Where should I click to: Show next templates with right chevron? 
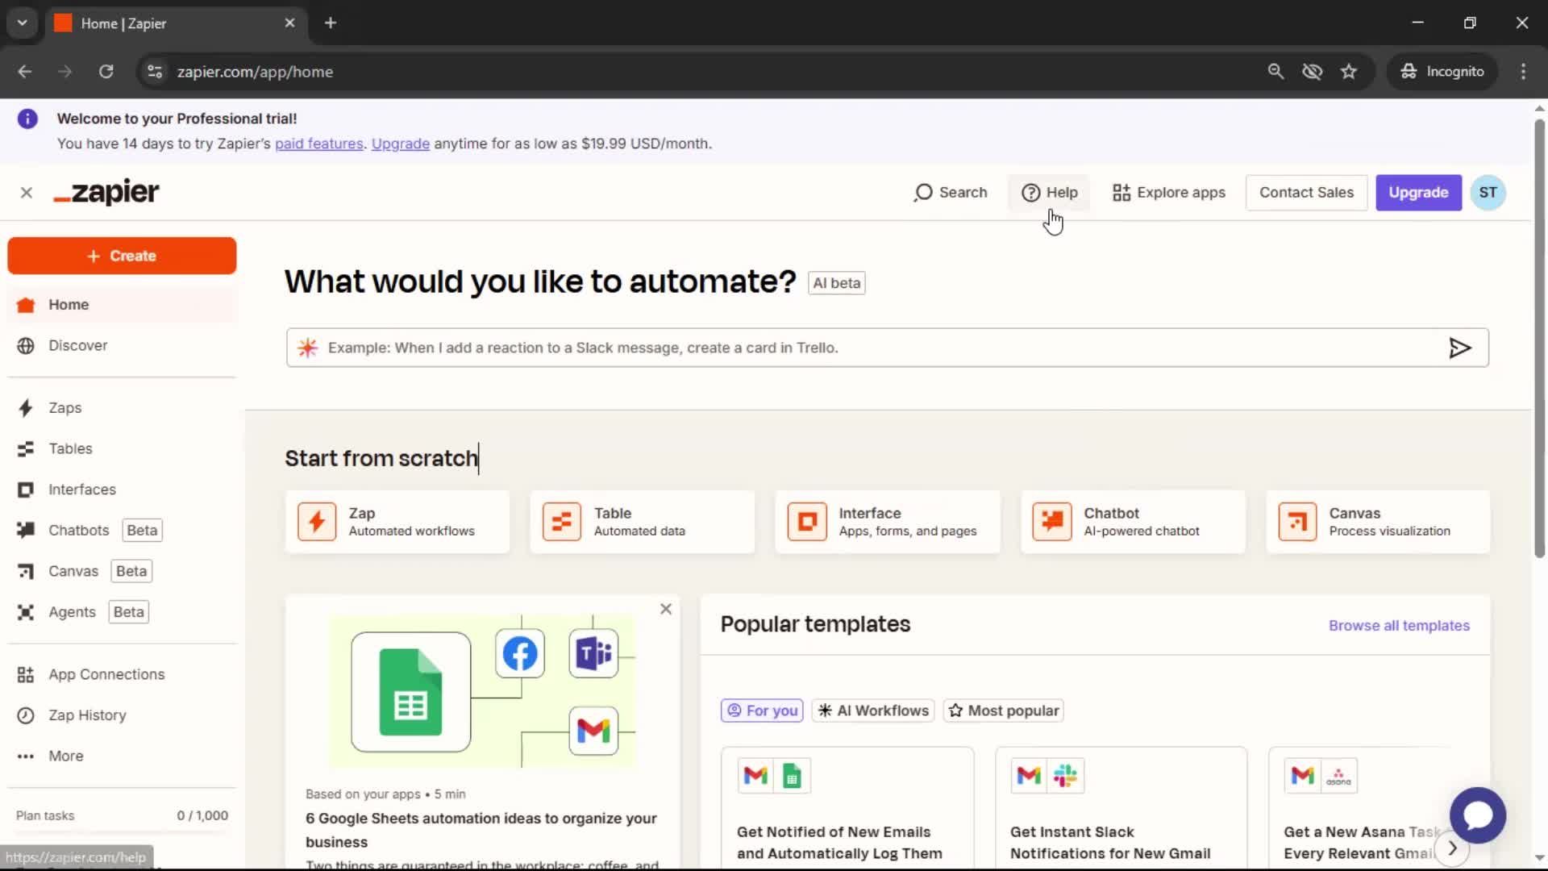coord(1452,848)
